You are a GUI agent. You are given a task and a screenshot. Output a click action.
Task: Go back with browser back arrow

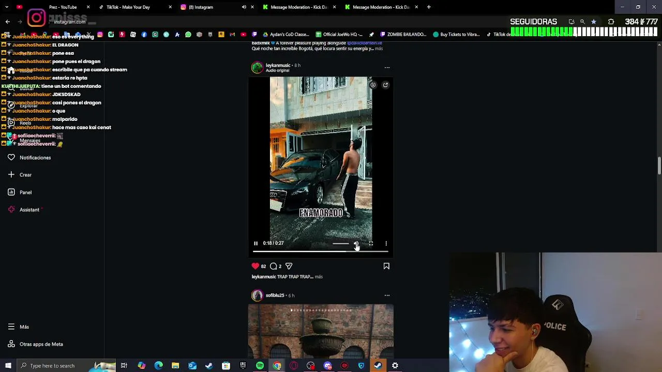coord(7,22)
